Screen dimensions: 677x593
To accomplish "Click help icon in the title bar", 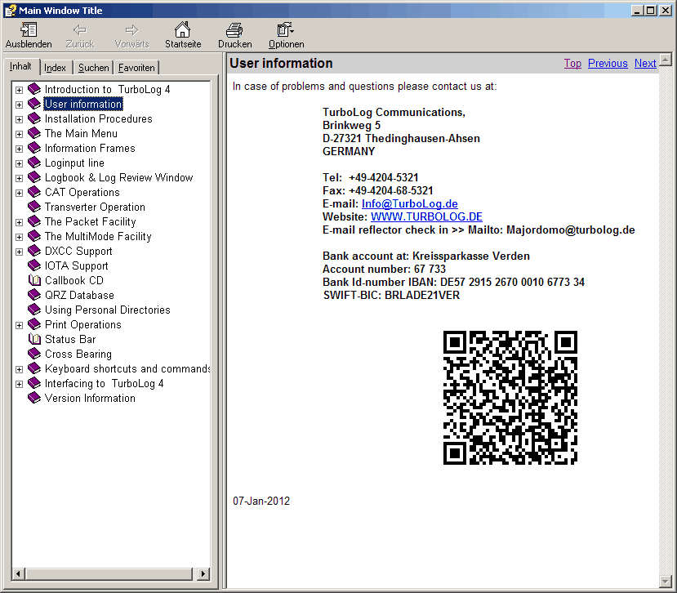I will 11,11.
